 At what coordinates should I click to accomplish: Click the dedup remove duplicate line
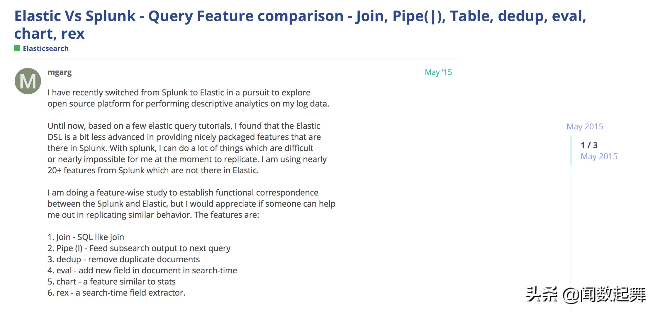pos(124,259)
